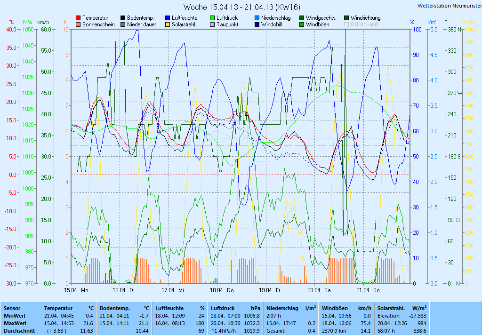Click the 21.04. So date label
This screenshot has height=335, width=482.
point(368,290)
